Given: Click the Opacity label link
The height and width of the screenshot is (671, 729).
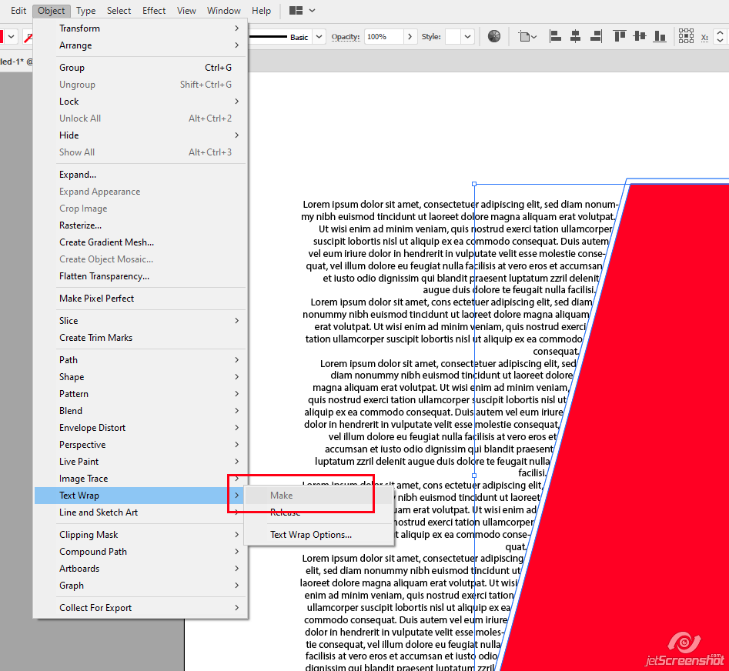Looking at the screenshot, I should (346, 37).
